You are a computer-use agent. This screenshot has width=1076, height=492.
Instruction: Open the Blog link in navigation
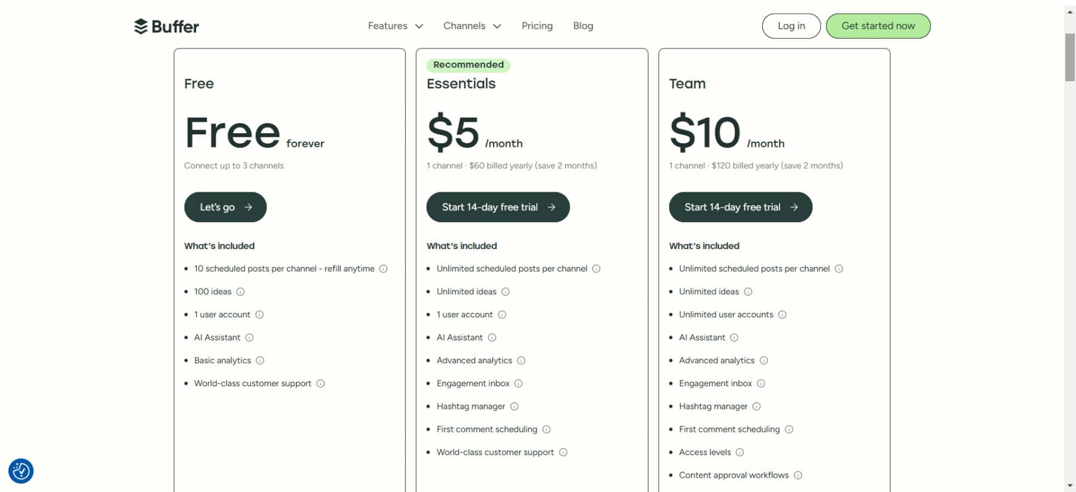583,26
